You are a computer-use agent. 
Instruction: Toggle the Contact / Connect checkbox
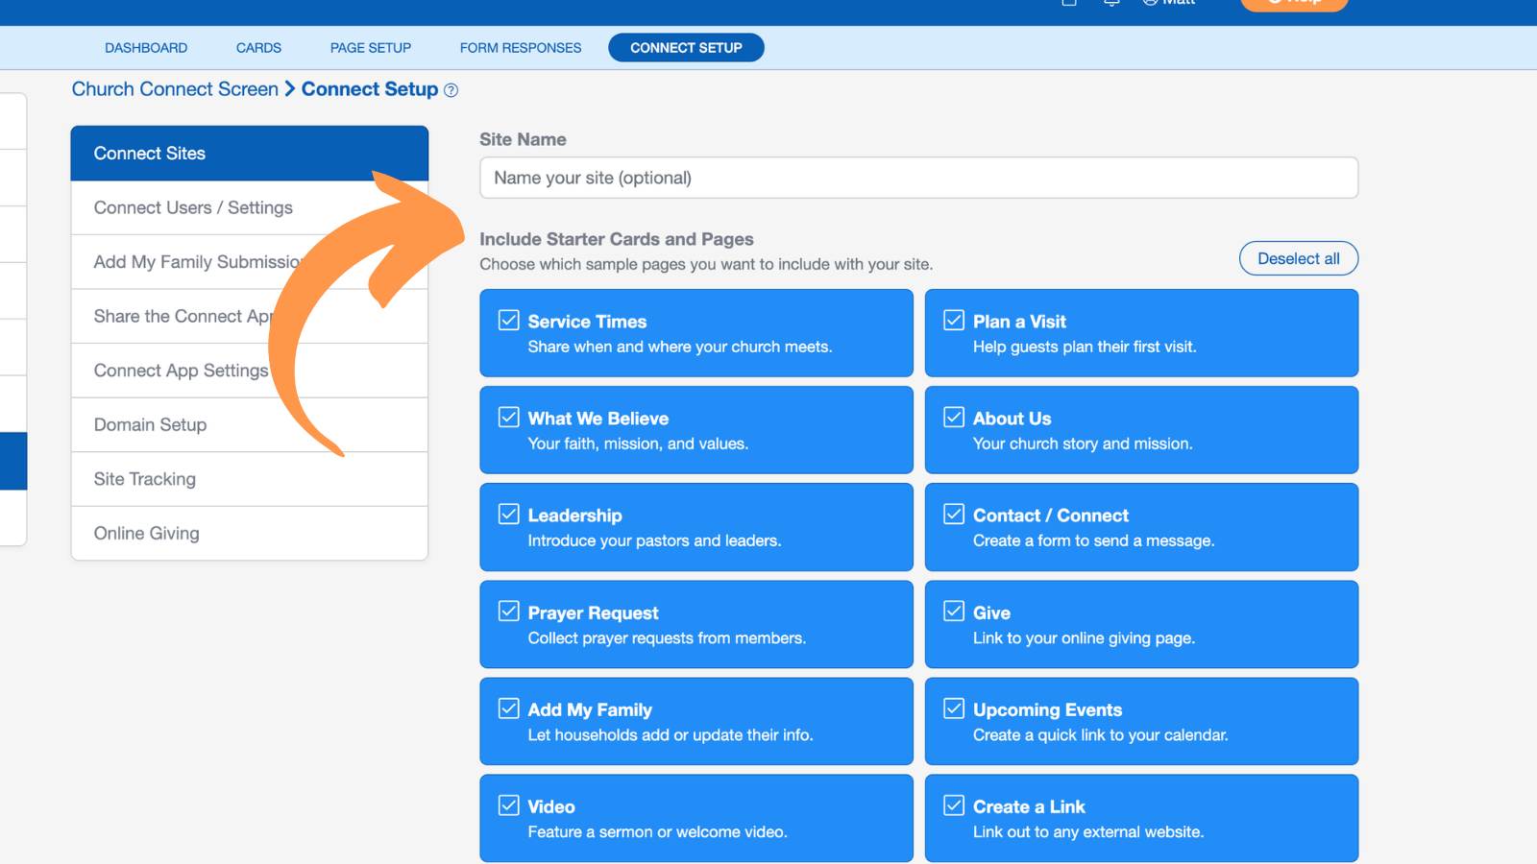click(x=954, y=515)
